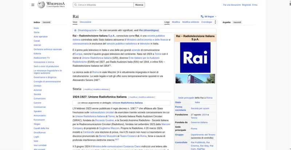Open servizio pubblico radiofonico link

(122, 44)
